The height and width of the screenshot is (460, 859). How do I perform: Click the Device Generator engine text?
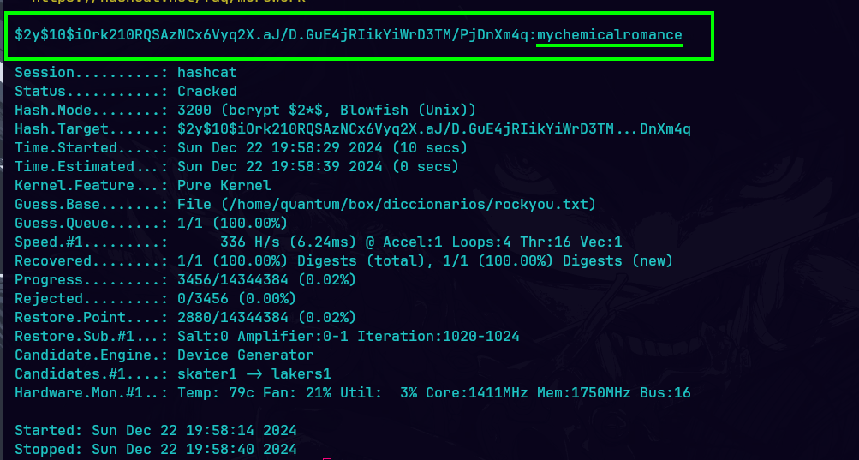[245, 355]
